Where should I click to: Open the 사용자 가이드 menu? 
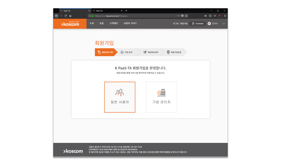(x=130, y=23)
